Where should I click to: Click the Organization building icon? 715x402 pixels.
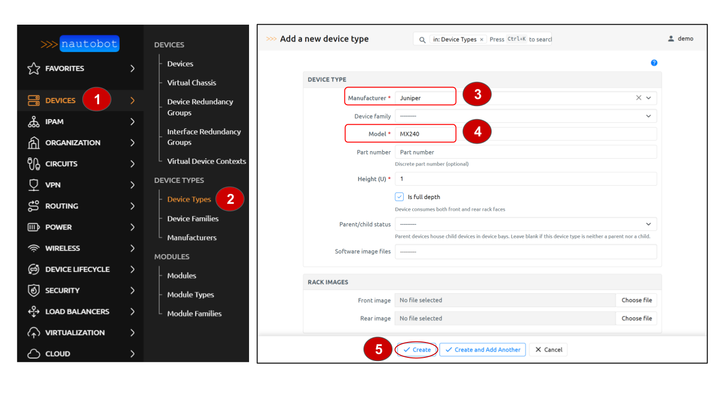click(x=34, y=143)
